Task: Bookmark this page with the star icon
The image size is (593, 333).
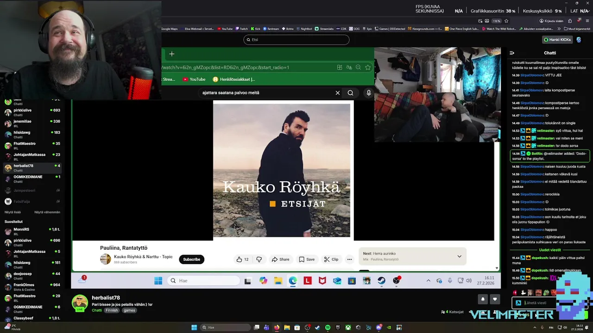Action: pyautogui.click(x=506, y=21)
